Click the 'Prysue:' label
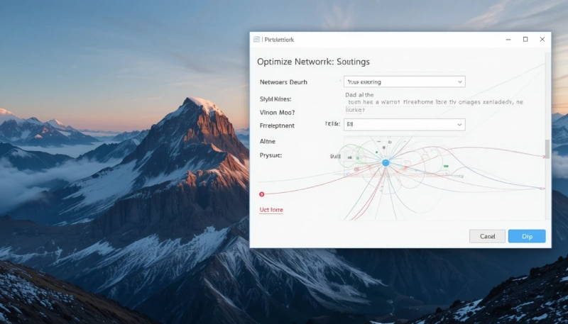568x324 pixels. 271,155
